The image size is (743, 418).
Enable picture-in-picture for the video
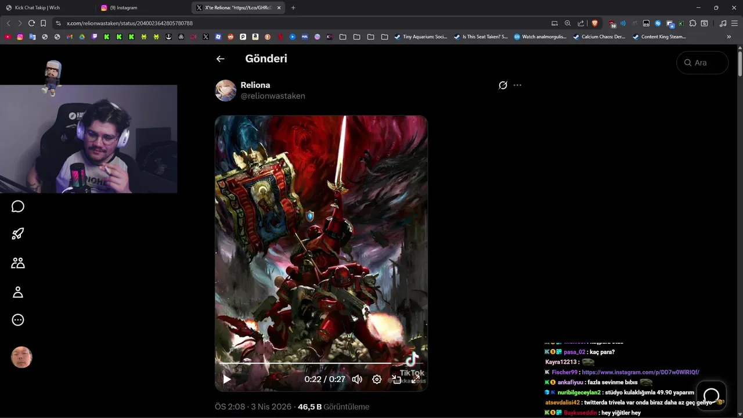396,379
